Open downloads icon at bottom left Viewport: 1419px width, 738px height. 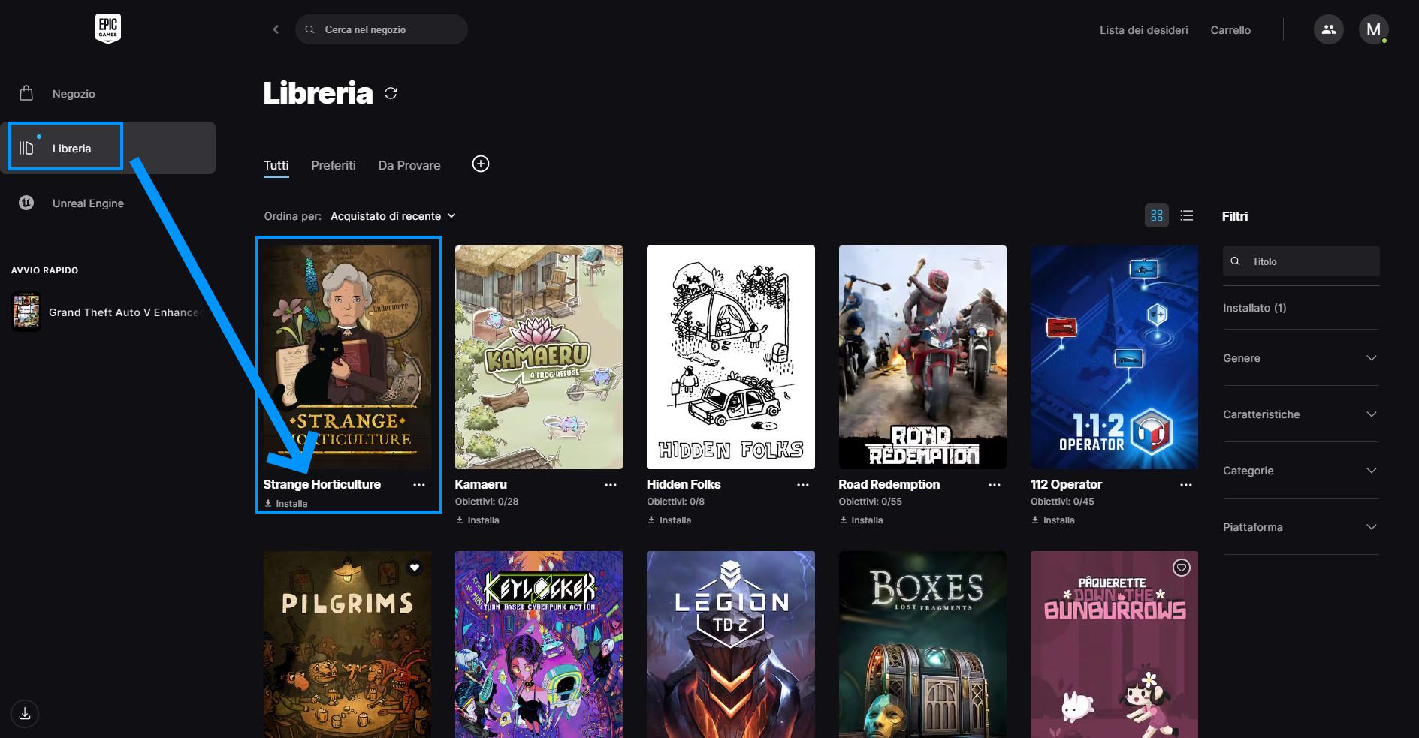25,713
